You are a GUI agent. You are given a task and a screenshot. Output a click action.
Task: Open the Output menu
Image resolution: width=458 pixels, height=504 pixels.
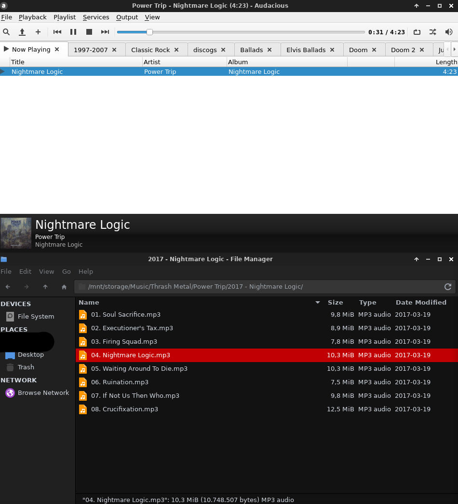point(127,17)
